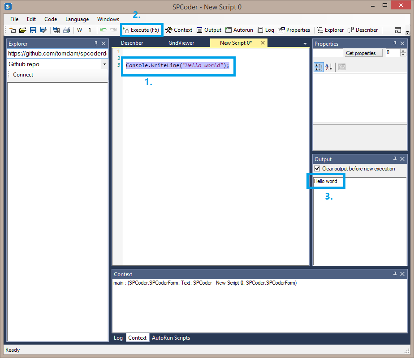Screen dimensions: 414x358
Task: Close the Properties panel
Action: point(402,43)
